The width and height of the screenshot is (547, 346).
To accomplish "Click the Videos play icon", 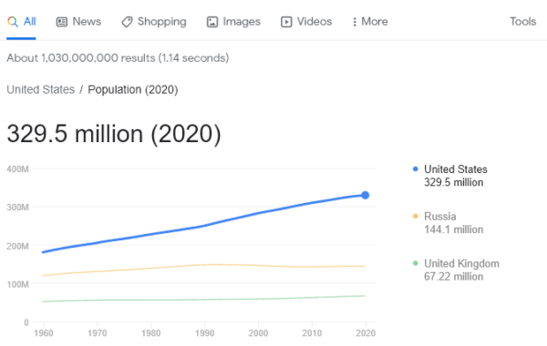I will (x=286, y=22).
